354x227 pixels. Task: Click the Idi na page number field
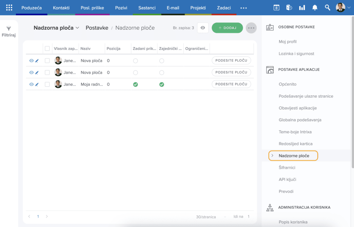pyautogui.click(x=248, y=217)
